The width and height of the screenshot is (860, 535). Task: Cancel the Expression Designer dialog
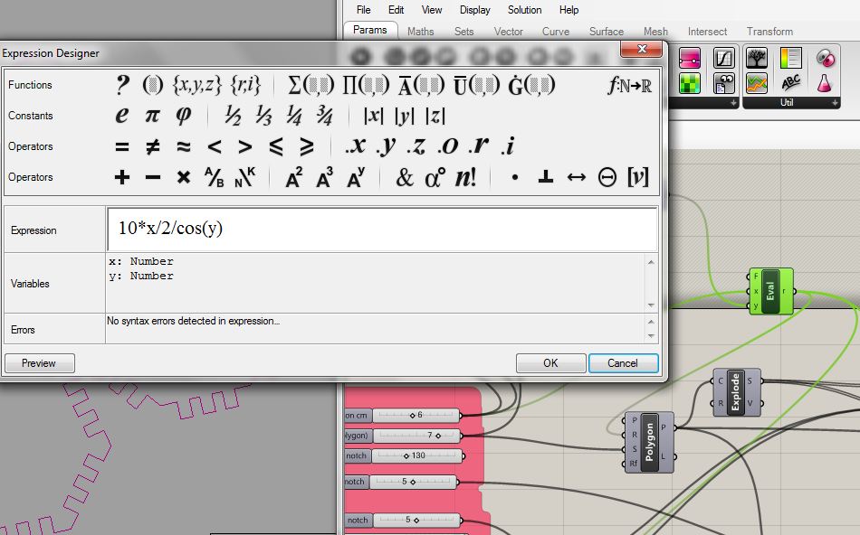coord(623,363)
